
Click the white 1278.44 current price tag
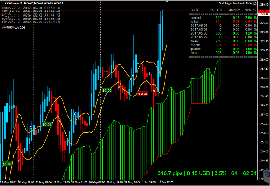pos(264,14)
